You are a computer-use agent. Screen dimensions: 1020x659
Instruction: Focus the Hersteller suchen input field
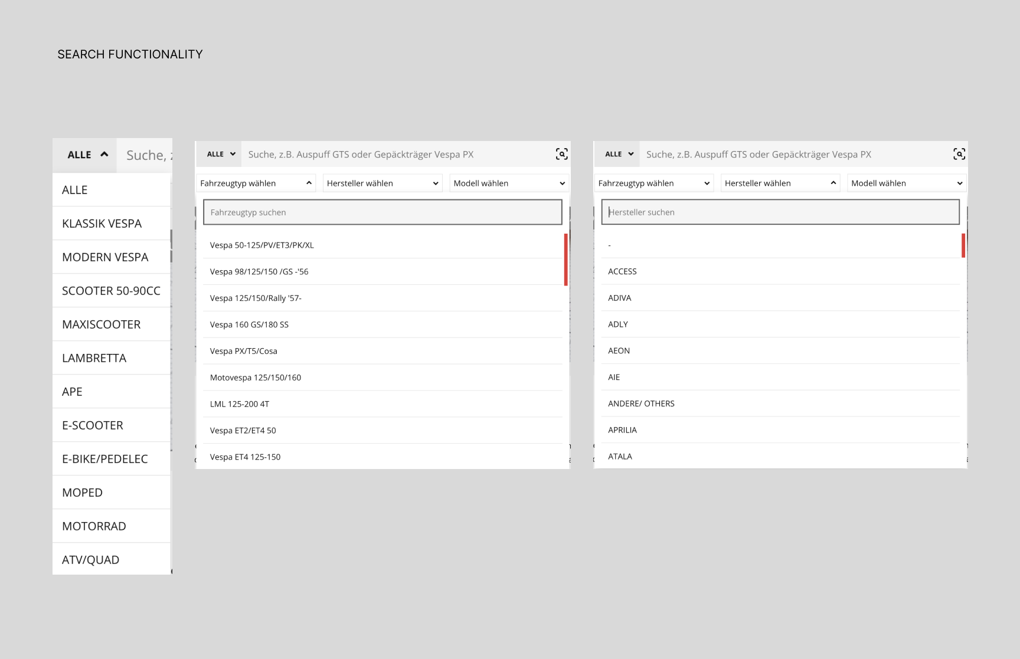tap(780, 212)
